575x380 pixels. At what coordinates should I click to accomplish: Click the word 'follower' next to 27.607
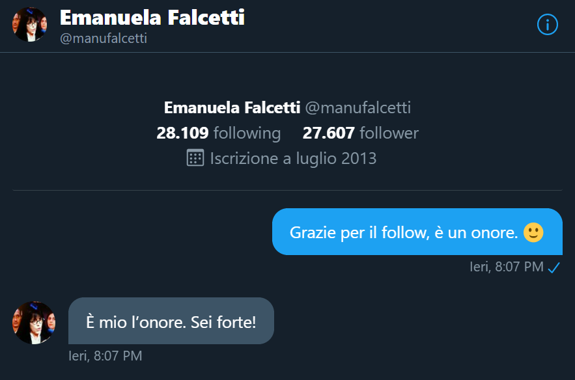point(389,133)
